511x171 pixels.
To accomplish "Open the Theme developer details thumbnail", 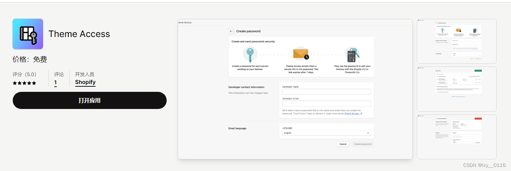I will (x=457, y=137).
